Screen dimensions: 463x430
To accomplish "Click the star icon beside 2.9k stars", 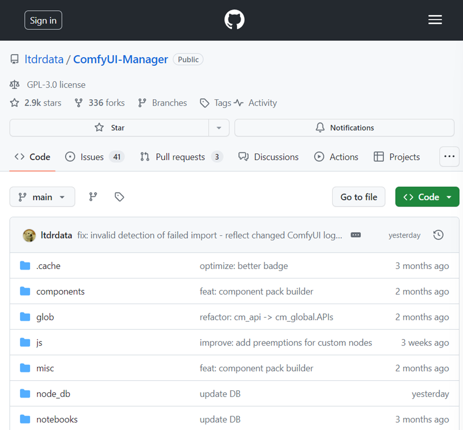I will click(x=14, y=103).
